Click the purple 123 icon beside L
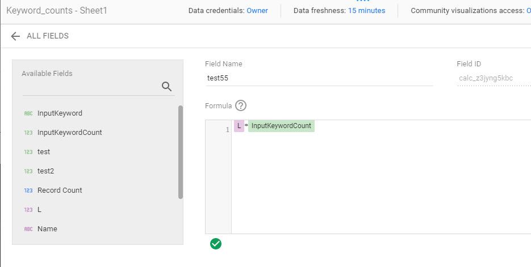Image resolution: width=531 pixels, height=267 pixels. tap(28, 210)
